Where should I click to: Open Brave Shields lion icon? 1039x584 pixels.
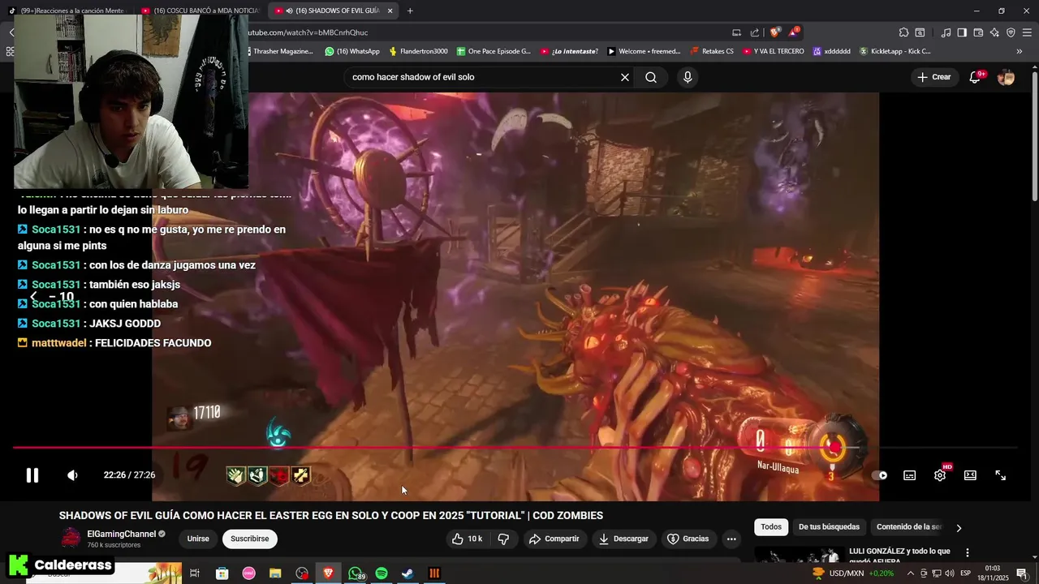tap(774, 32)
